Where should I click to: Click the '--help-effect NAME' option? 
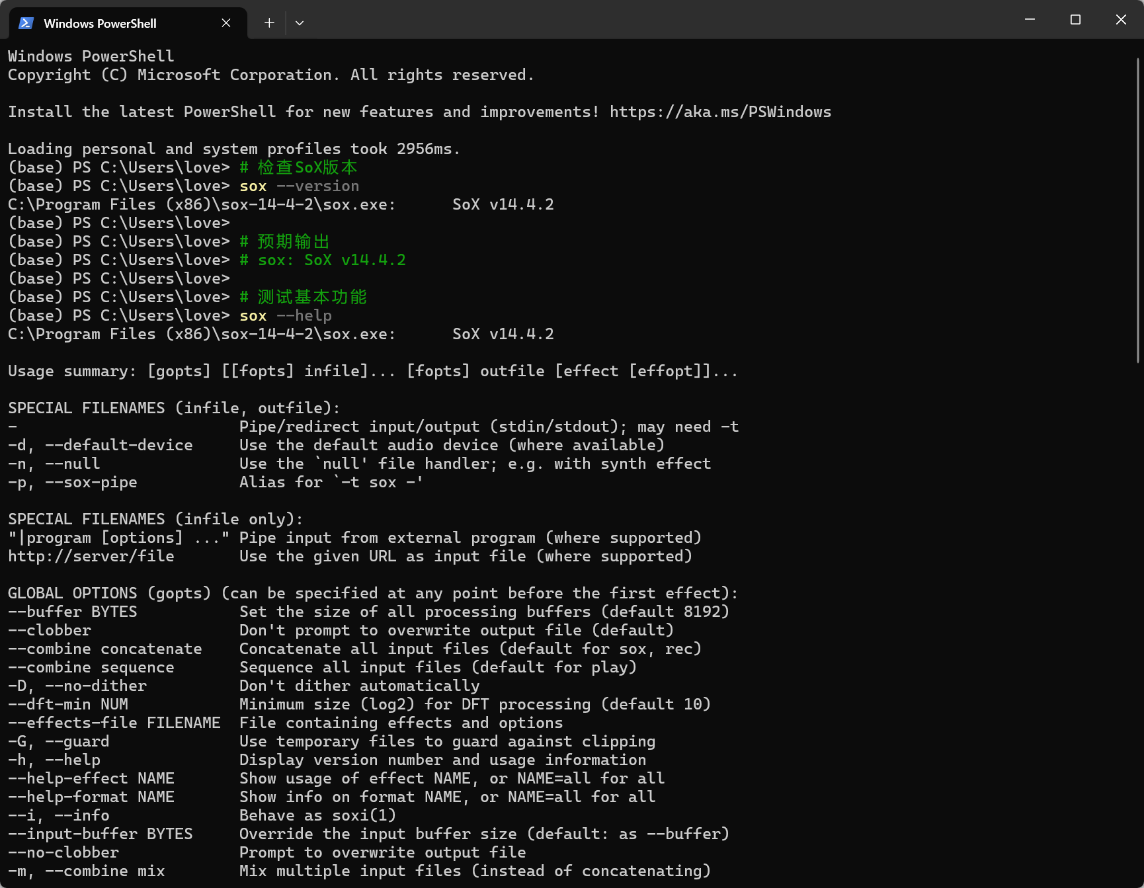click(91, 778)
